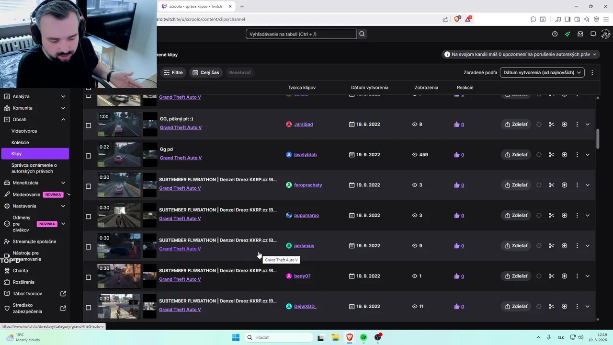The width and height of the screenshot is (613, 345).
Task: Open the 'Gg pd' clip thumbnail
Action: pyautogui.click(x=119, y=154)
